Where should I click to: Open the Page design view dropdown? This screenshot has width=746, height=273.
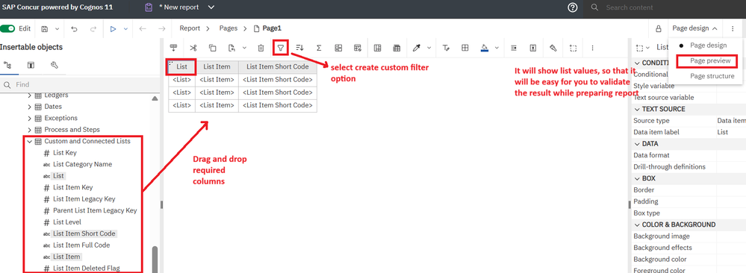coord(694,28)
